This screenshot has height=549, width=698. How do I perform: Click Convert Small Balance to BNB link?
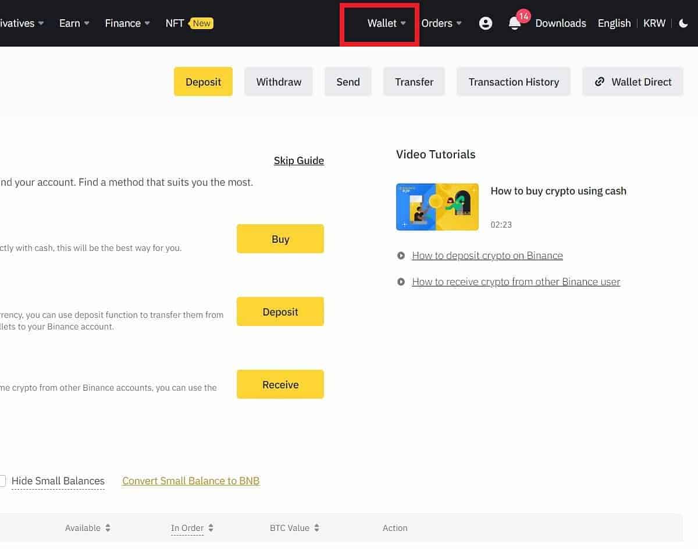point(191,481)
